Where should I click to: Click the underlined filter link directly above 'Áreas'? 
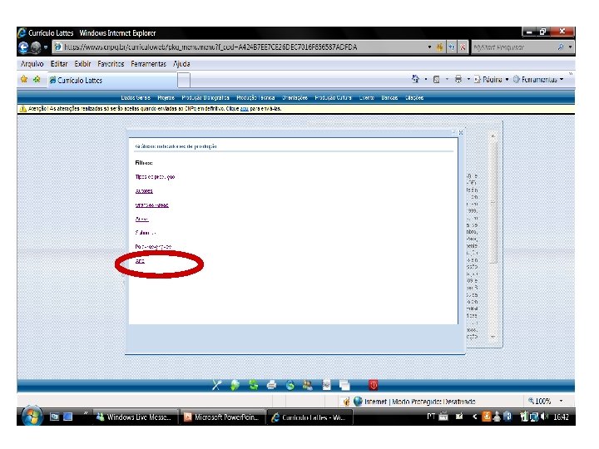pyautogui.click(x=151, y=205)
